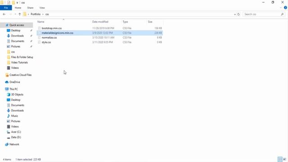Screen dimensions: 288x162
Task: Switch to the Home ribbon tab
Action: pos(18,8)
